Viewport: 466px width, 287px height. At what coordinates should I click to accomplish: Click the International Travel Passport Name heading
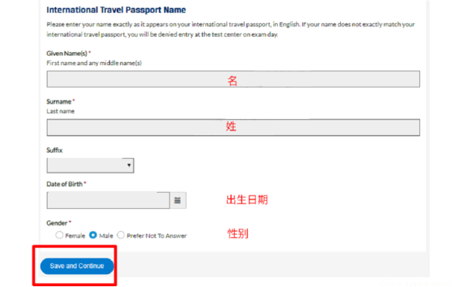pyautogui.click(x=116, y=10)
